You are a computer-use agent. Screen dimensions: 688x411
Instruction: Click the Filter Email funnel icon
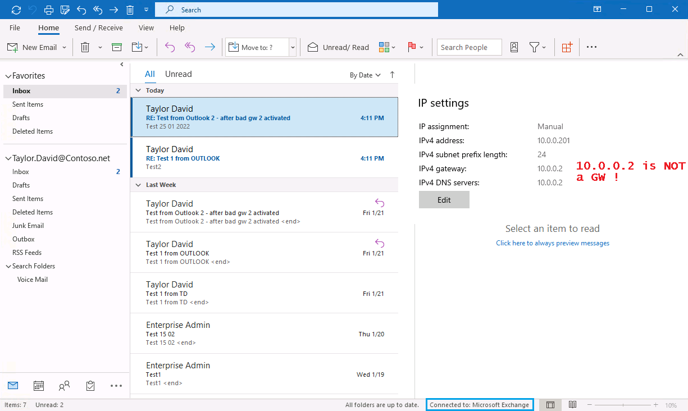(534, 47)
